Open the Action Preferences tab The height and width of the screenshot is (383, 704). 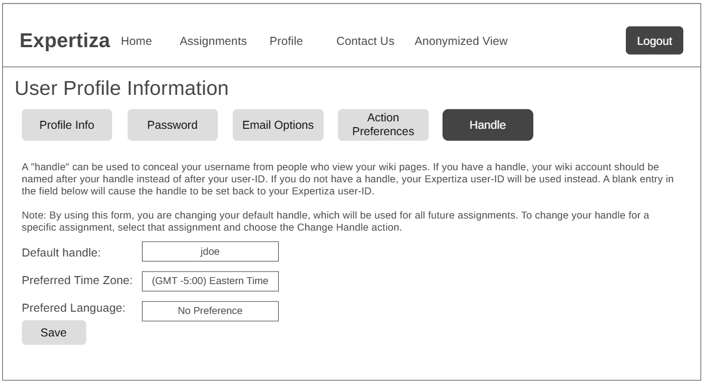[383, 125]
